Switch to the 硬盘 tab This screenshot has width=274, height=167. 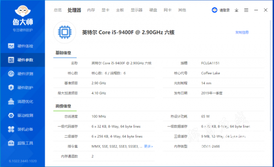coord(153,10)
